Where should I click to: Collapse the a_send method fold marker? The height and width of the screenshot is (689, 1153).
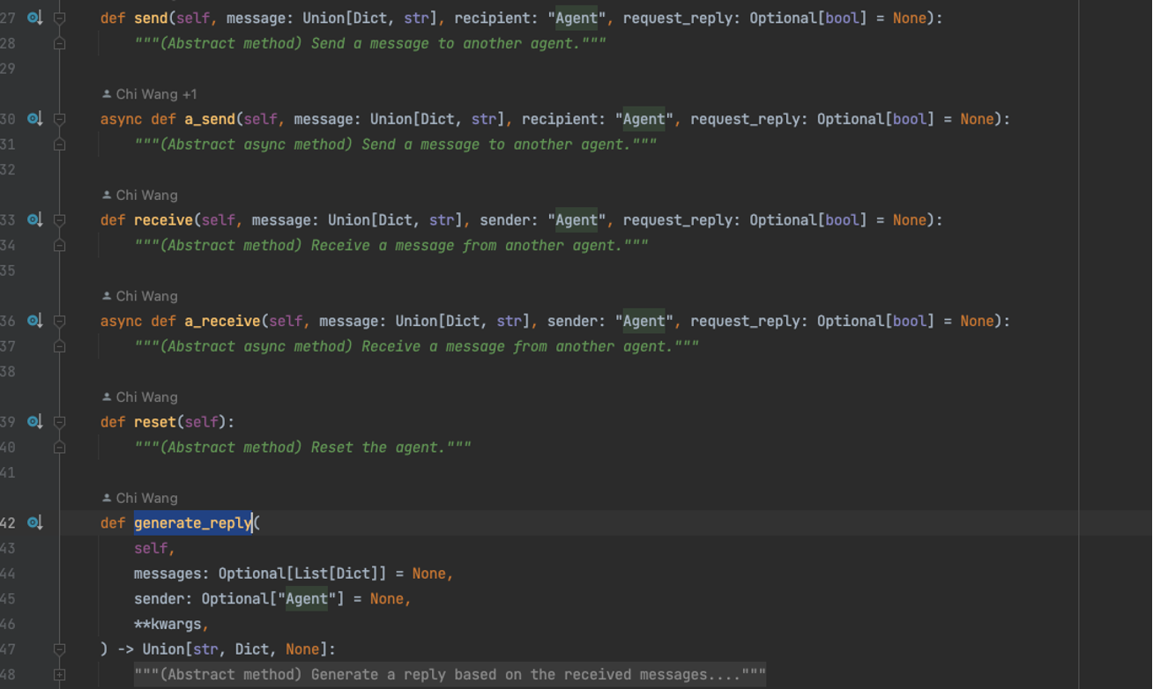pos(60,119)
